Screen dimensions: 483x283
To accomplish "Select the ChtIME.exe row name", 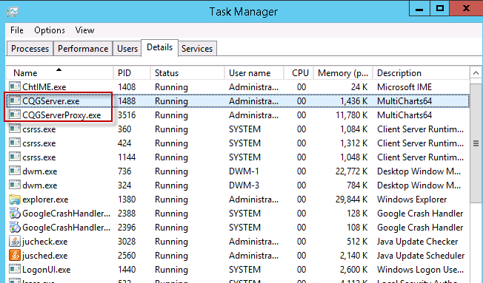I will [x=44, y=87].
